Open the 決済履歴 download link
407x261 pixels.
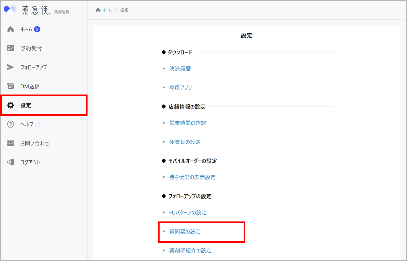point(180,69)
